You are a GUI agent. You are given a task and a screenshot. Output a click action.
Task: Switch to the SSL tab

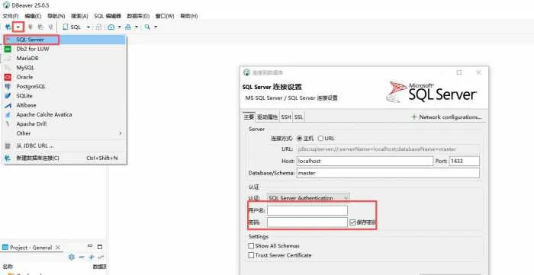298,117
